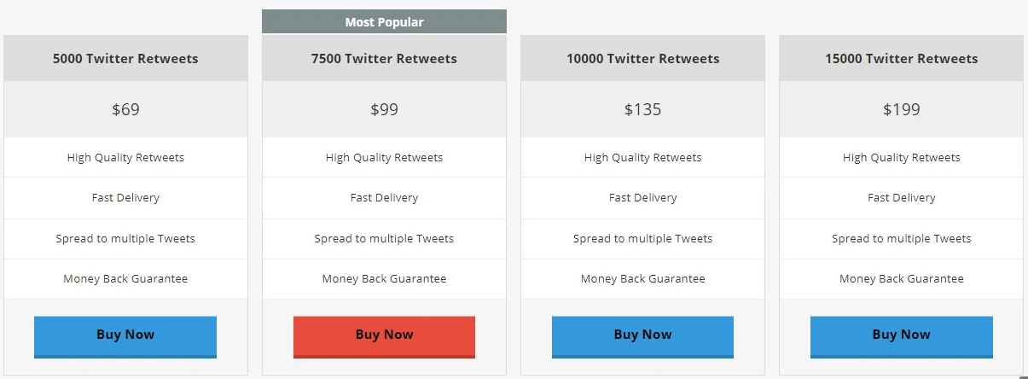Viewport: 1028px width, 379px height.
Task: Click the 15000 Twitter Retweets heading
Action: point(901,59)
